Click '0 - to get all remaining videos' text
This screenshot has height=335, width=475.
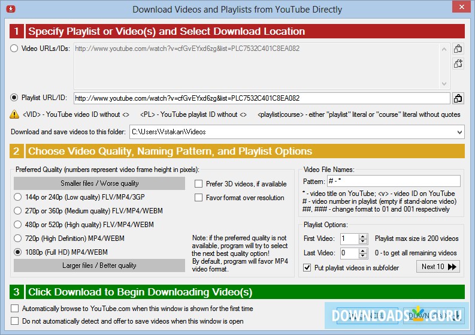coord(416,253)
